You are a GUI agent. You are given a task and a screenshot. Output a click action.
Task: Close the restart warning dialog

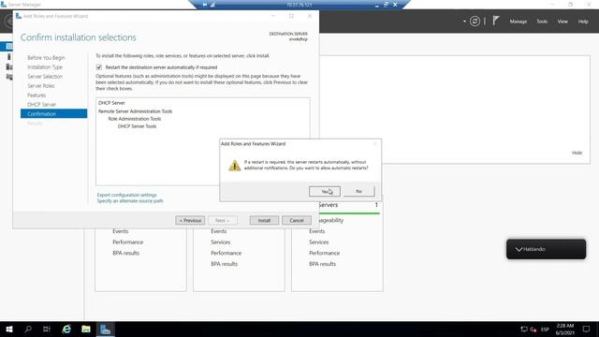(374, 143)
